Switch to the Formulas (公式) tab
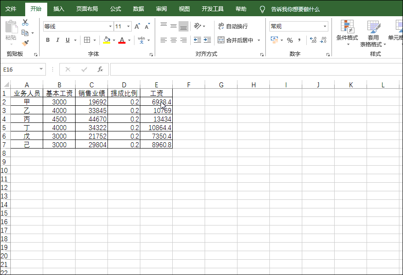 (116, 9)
